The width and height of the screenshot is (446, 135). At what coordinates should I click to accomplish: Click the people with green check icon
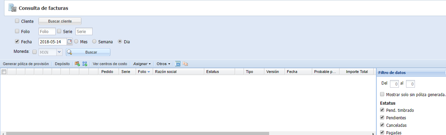pos(77,64)
